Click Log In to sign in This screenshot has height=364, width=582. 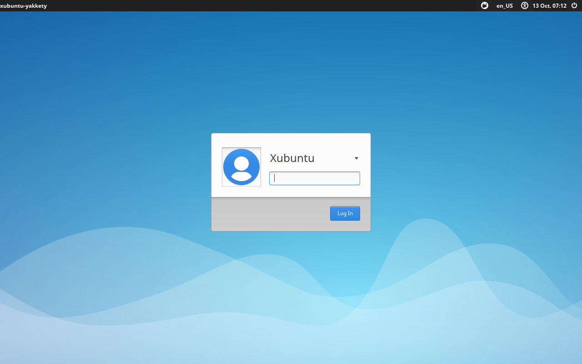[345, 213]
